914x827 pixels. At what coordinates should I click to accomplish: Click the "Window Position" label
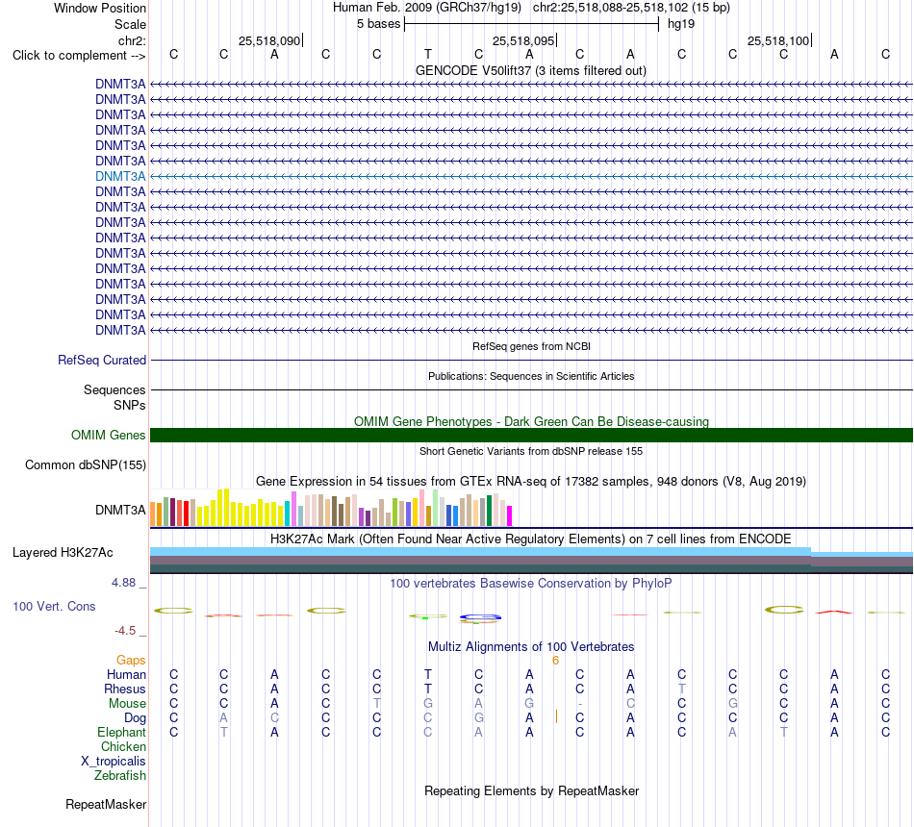coord(100,8)
